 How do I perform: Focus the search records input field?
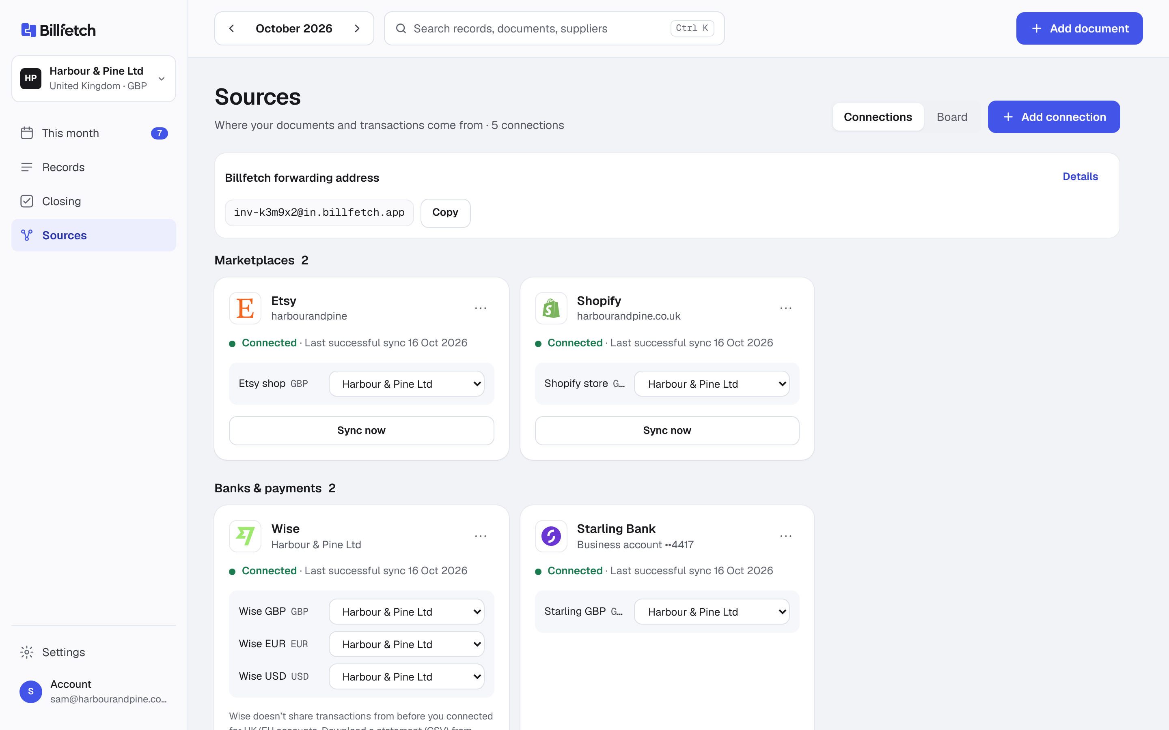(x=554, y=28)
